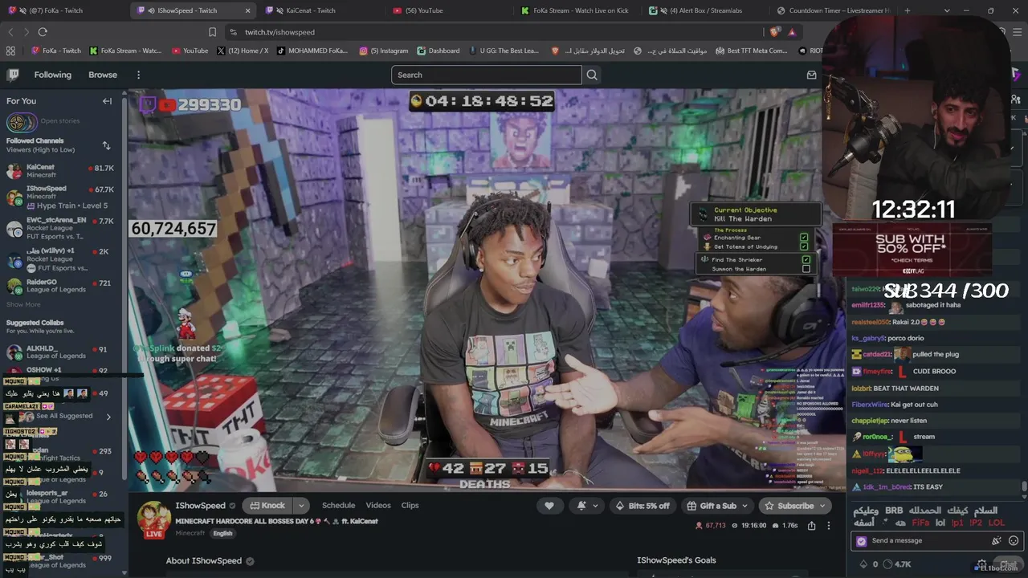1028x578 pixels.
Task: Focus the Twitch search field
Action: coord(486,75)
